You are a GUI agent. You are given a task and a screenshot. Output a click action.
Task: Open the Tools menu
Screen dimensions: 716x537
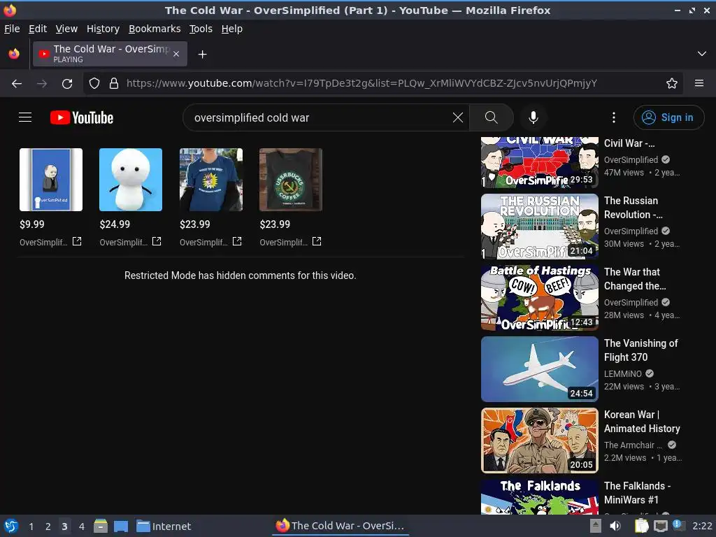pos(201,29)
